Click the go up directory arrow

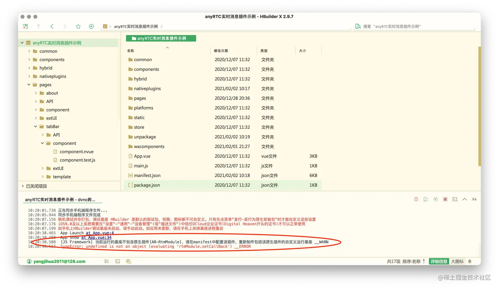[x=39, y=26]
